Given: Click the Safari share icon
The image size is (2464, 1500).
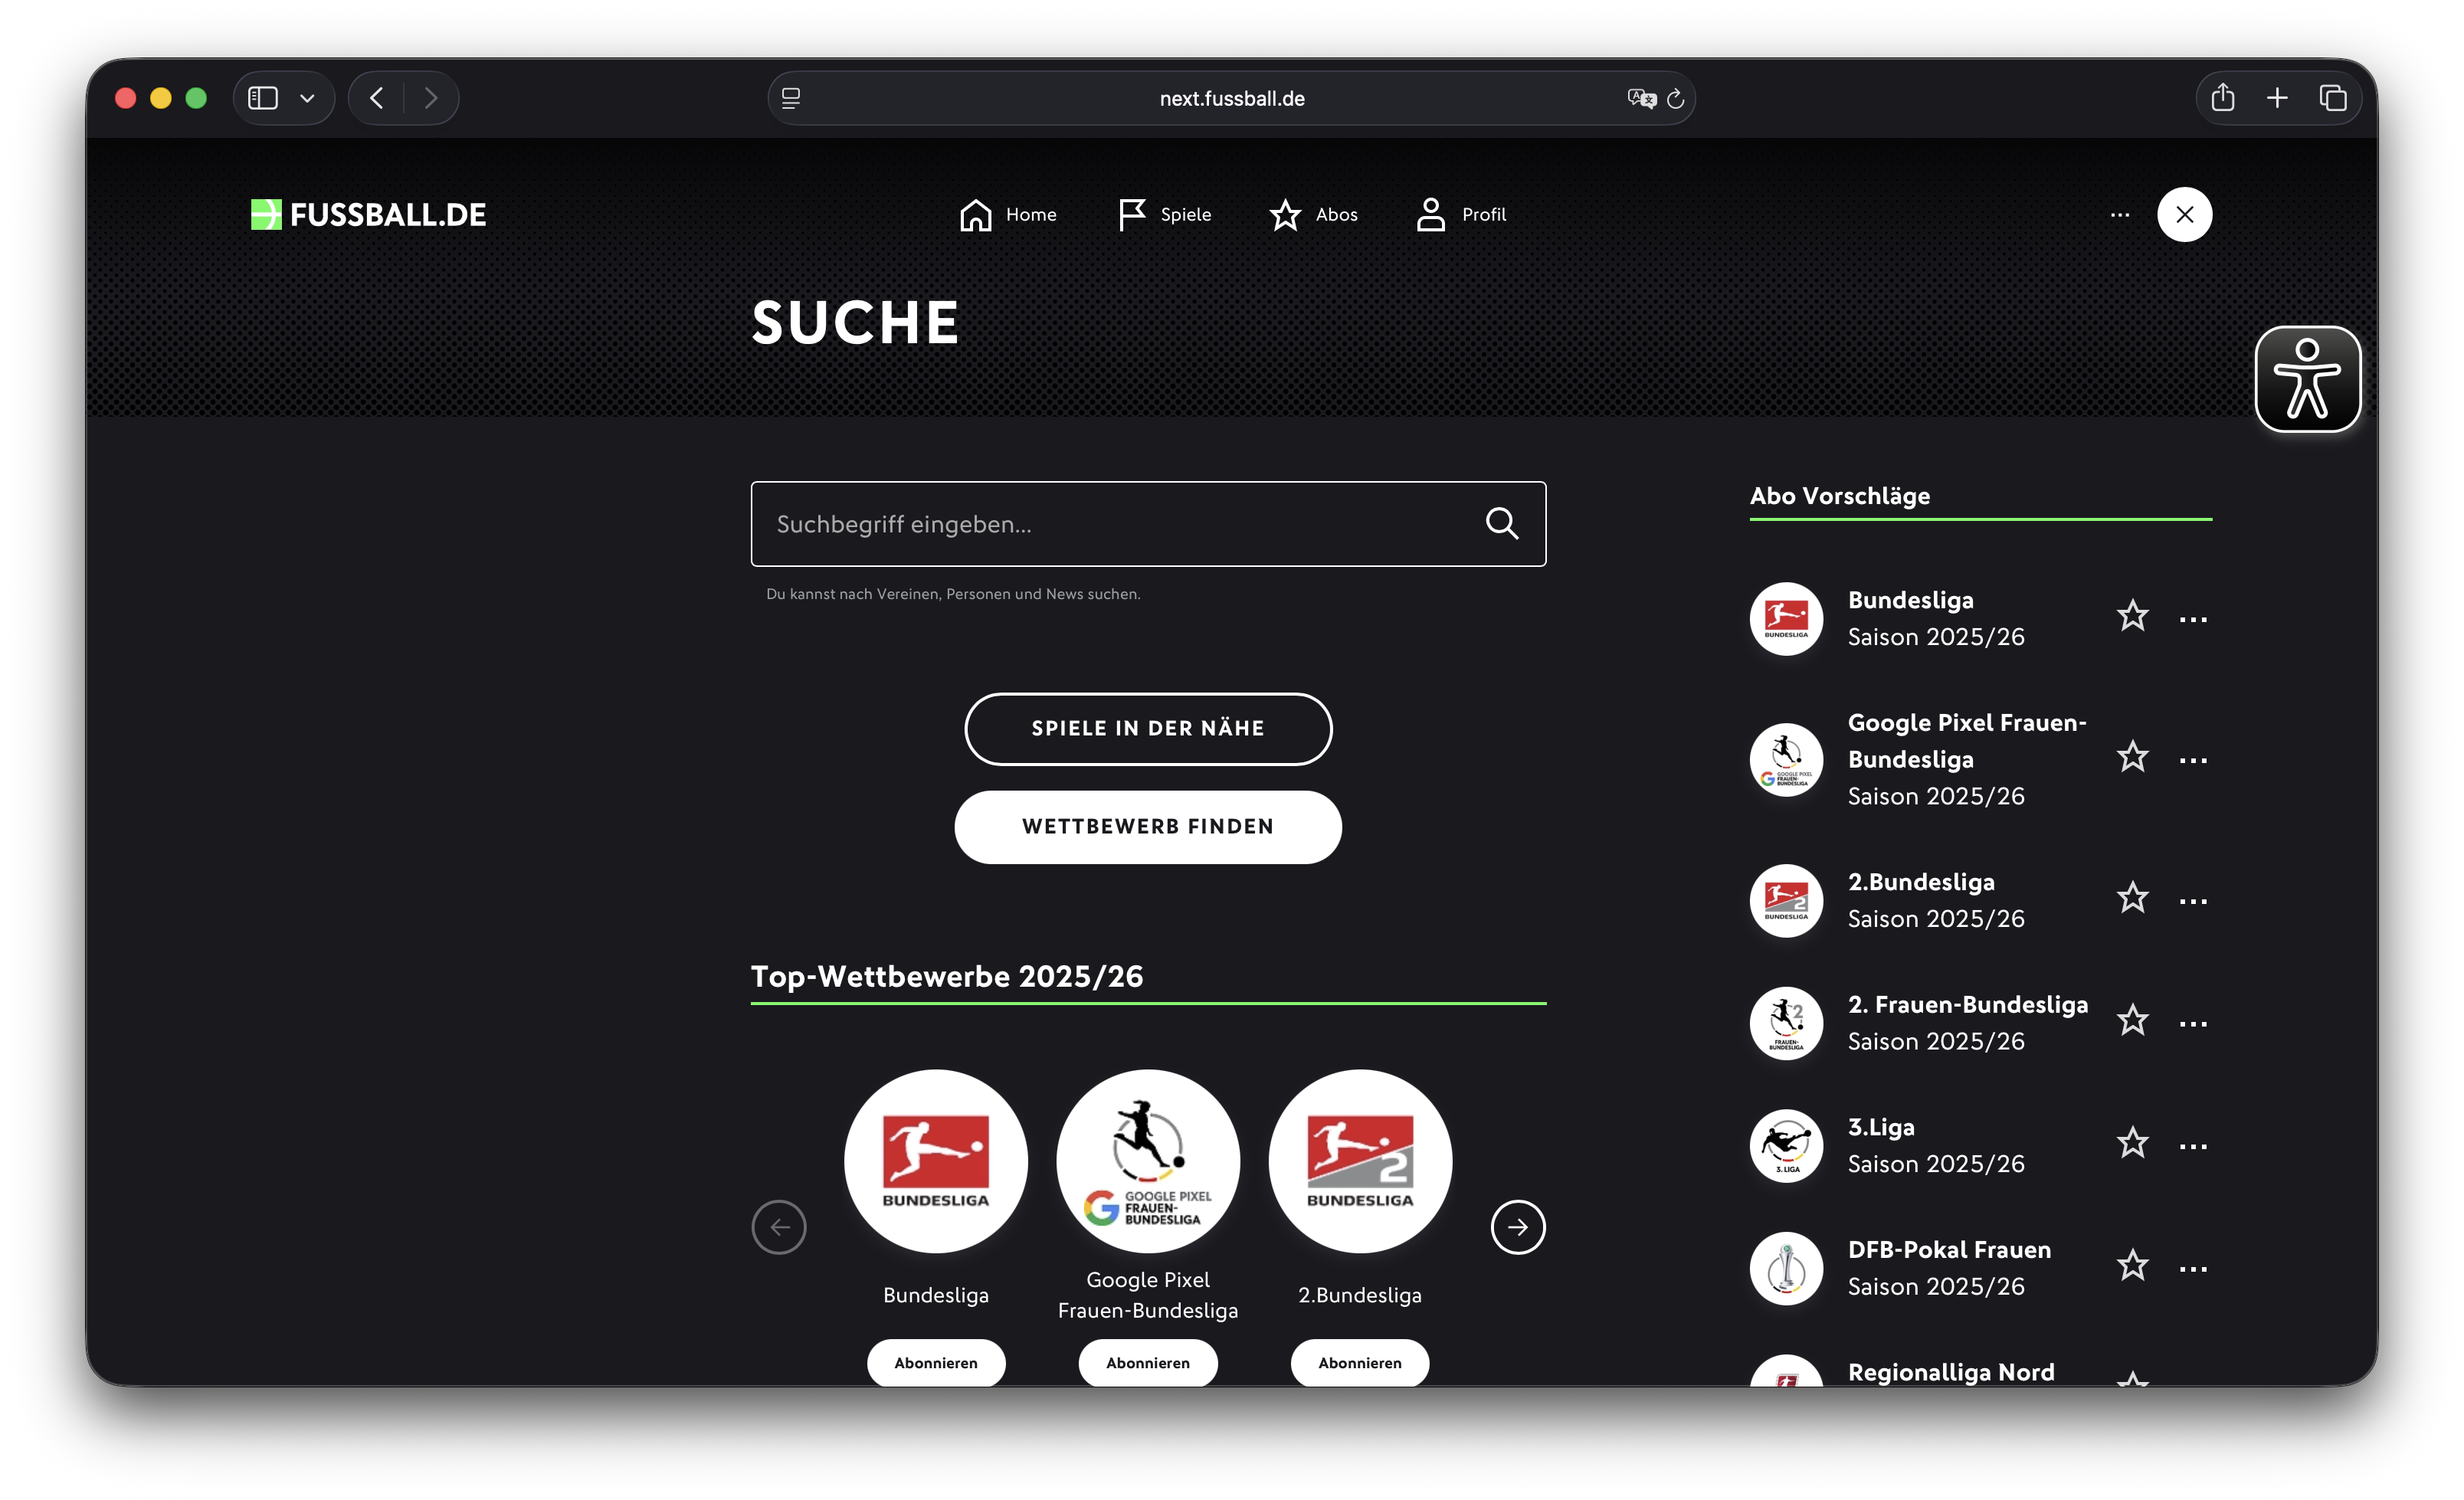Looking at the screenshot, I should click(x=2222, y=97).
